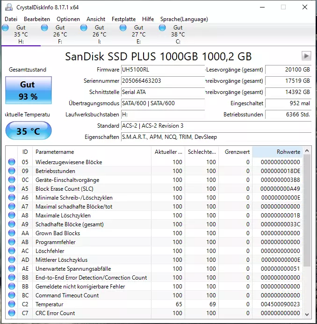Click the scrollbar down arrow in attribute list
Image resolution: width=317 pixels, height=324 pixels.
[307, 314]
